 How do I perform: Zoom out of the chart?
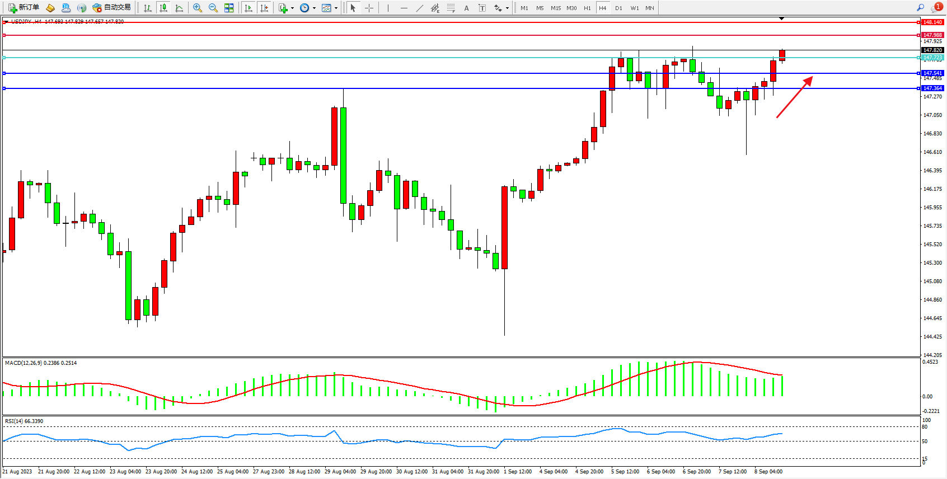(x=213, y=8)
